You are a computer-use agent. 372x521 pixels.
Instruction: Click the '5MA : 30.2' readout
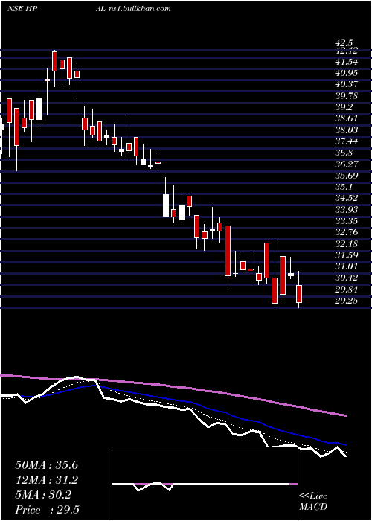(x=43, y=495)
